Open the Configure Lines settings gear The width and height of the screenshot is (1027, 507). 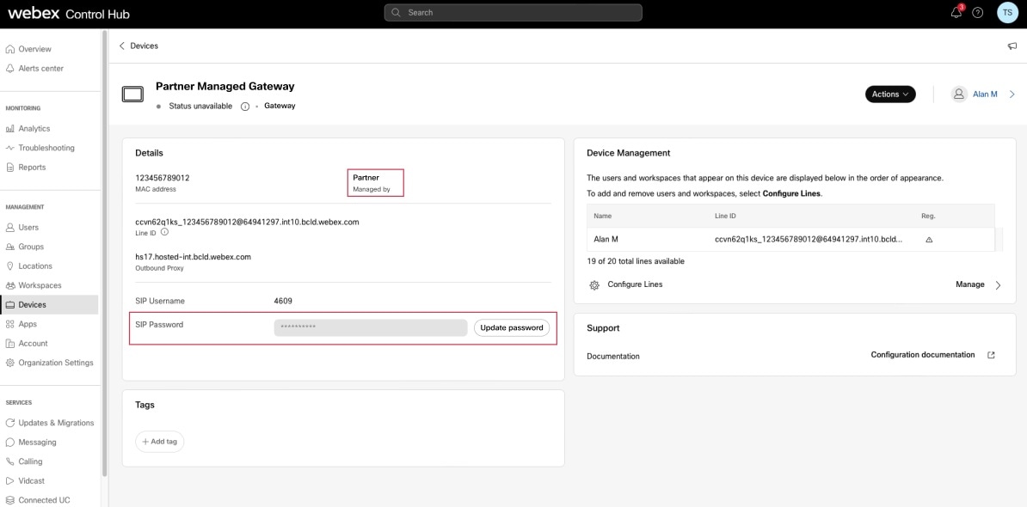coord(593,284)
